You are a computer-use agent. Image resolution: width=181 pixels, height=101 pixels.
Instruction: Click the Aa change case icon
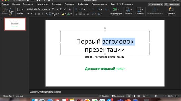56,14
